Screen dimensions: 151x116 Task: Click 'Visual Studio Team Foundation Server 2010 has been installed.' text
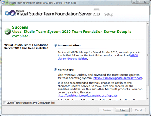[x=27, y=46]
